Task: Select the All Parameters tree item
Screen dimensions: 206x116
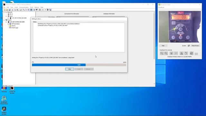Action: (x=15, y=24)
